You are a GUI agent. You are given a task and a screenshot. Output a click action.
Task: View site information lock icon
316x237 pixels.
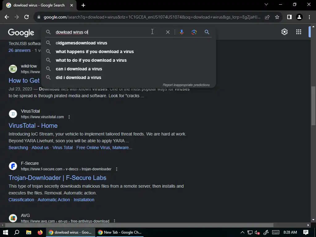(x=39, y=17)
